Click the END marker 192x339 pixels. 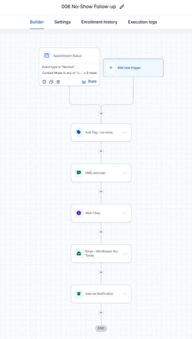(x=101, y=329)
